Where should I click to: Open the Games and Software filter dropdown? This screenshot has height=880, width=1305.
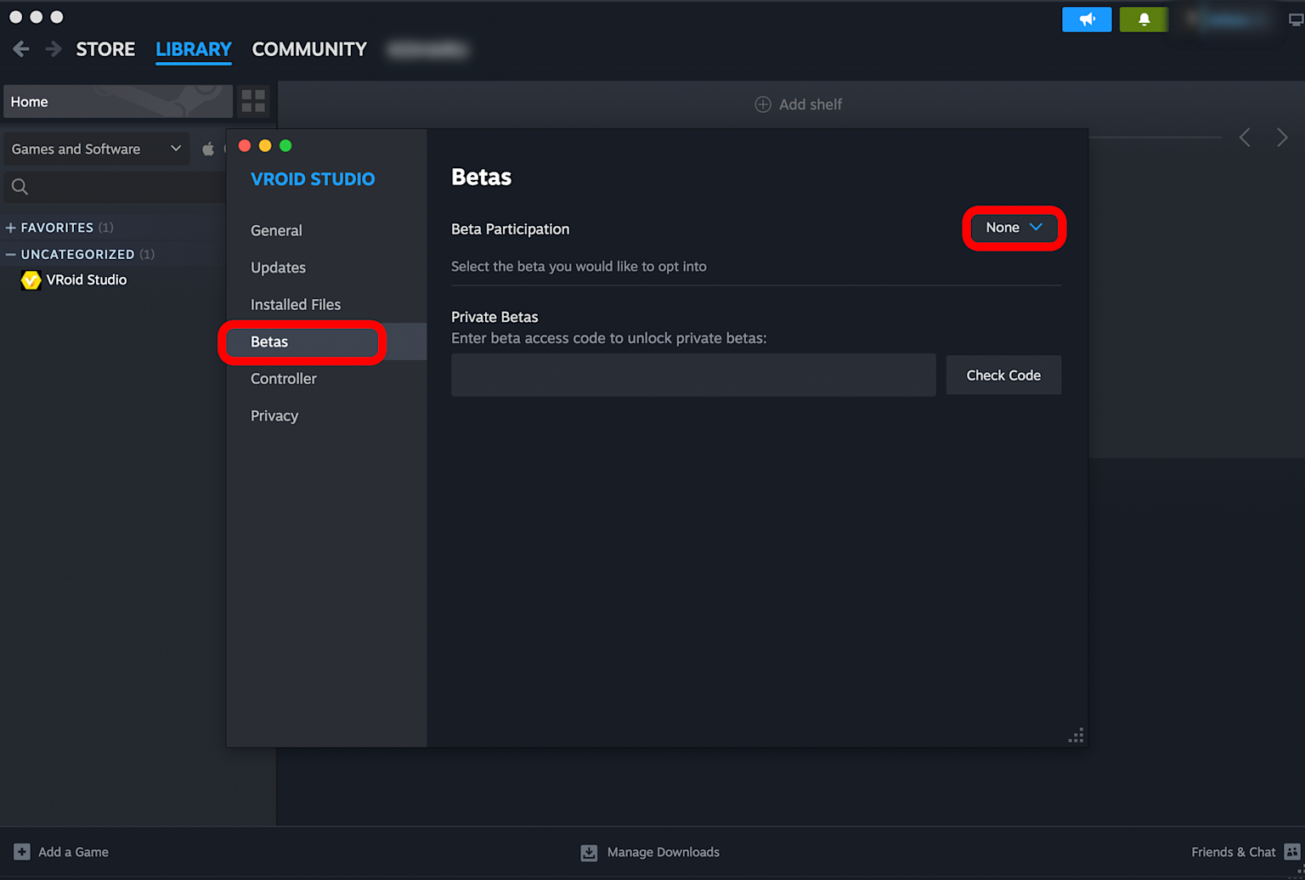coord(96,149)
